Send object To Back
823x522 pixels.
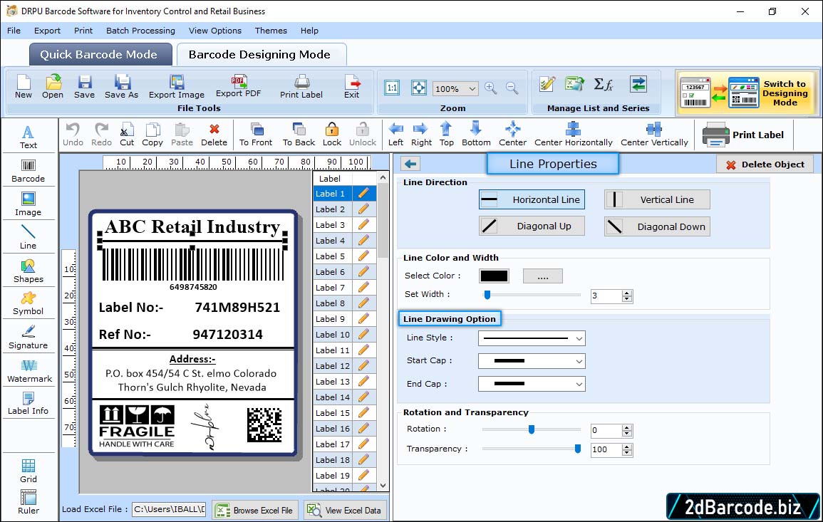299,135
